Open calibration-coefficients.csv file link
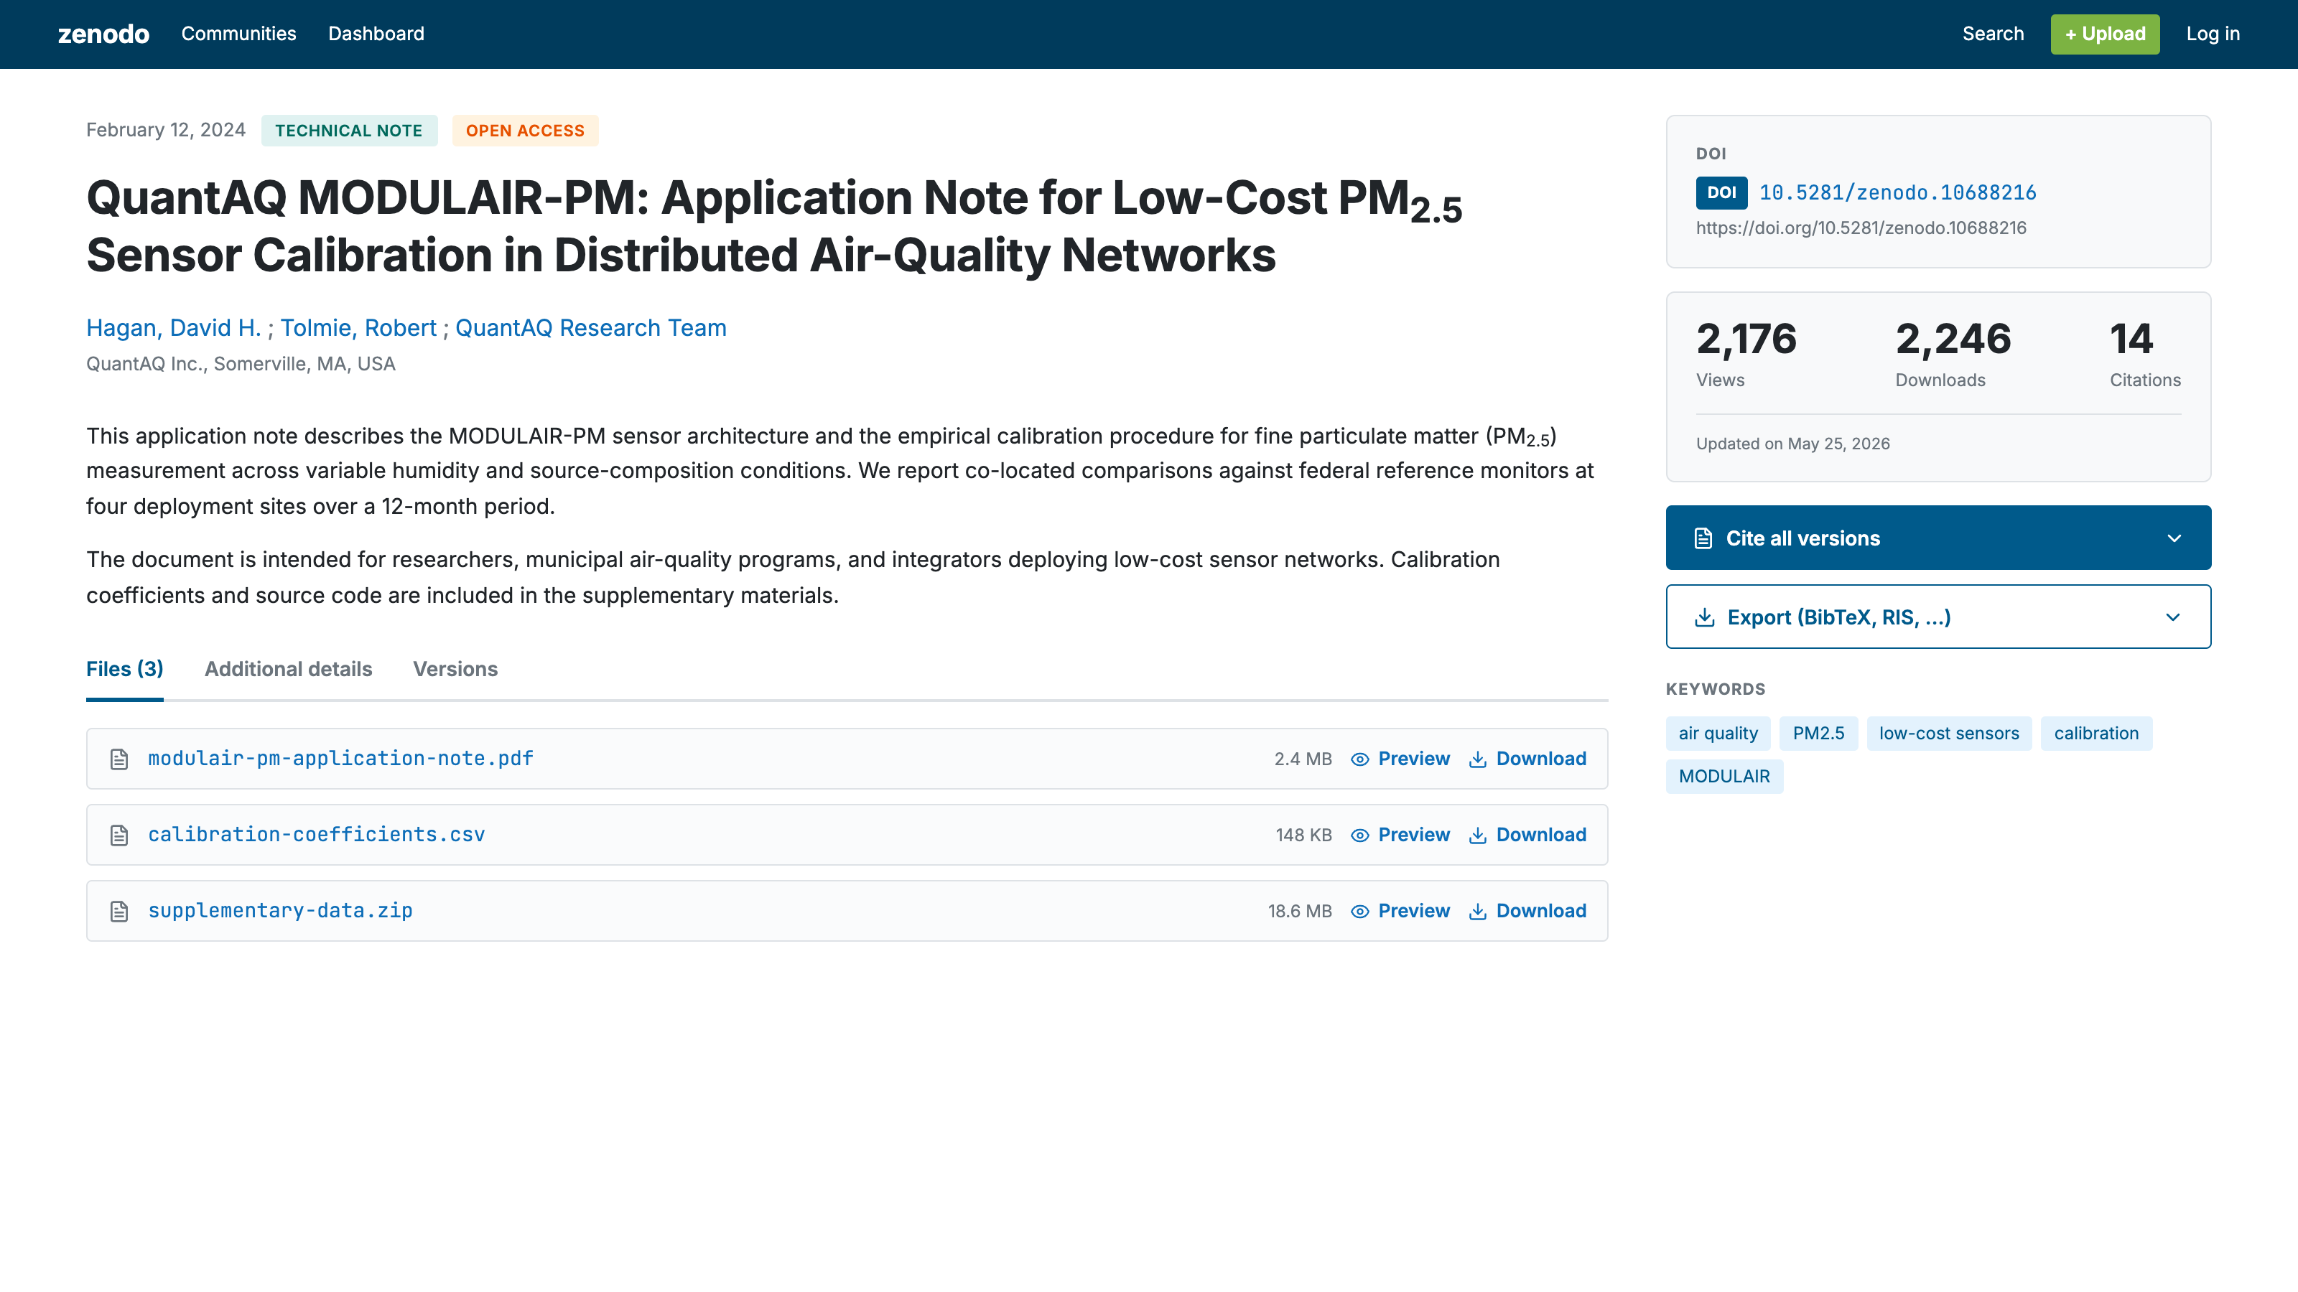 316,835
